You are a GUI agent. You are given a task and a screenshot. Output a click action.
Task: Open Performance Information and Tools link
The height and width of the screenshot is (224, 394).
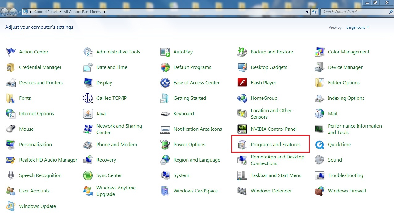[355, 129]
